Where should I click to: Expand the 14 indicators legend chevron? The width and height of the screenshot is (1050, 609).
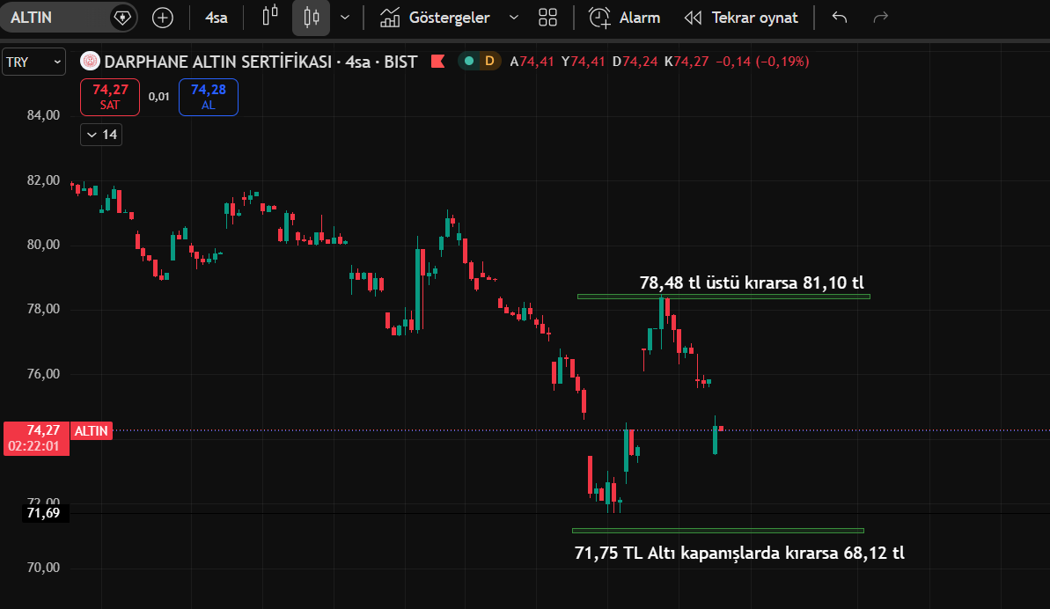(x=101, y=135)
